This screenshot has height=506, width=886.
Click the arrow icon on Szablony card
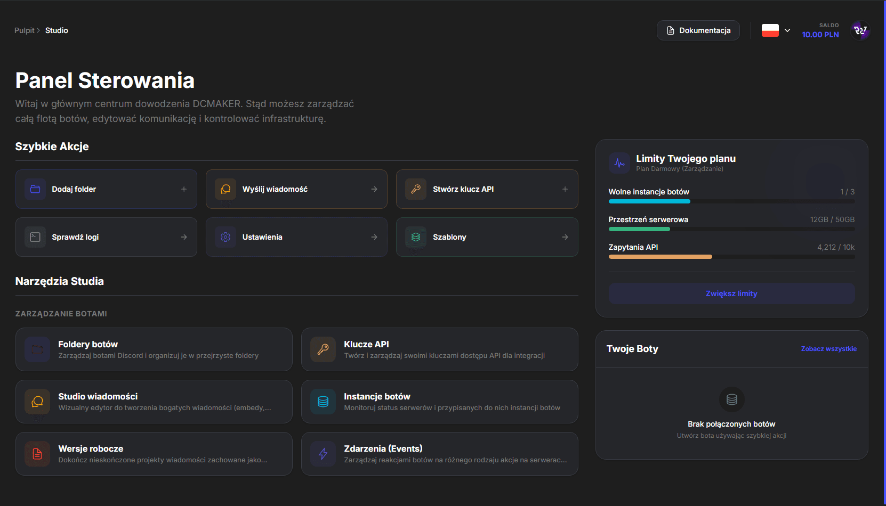pyautogui.click(x=565, y=237)
